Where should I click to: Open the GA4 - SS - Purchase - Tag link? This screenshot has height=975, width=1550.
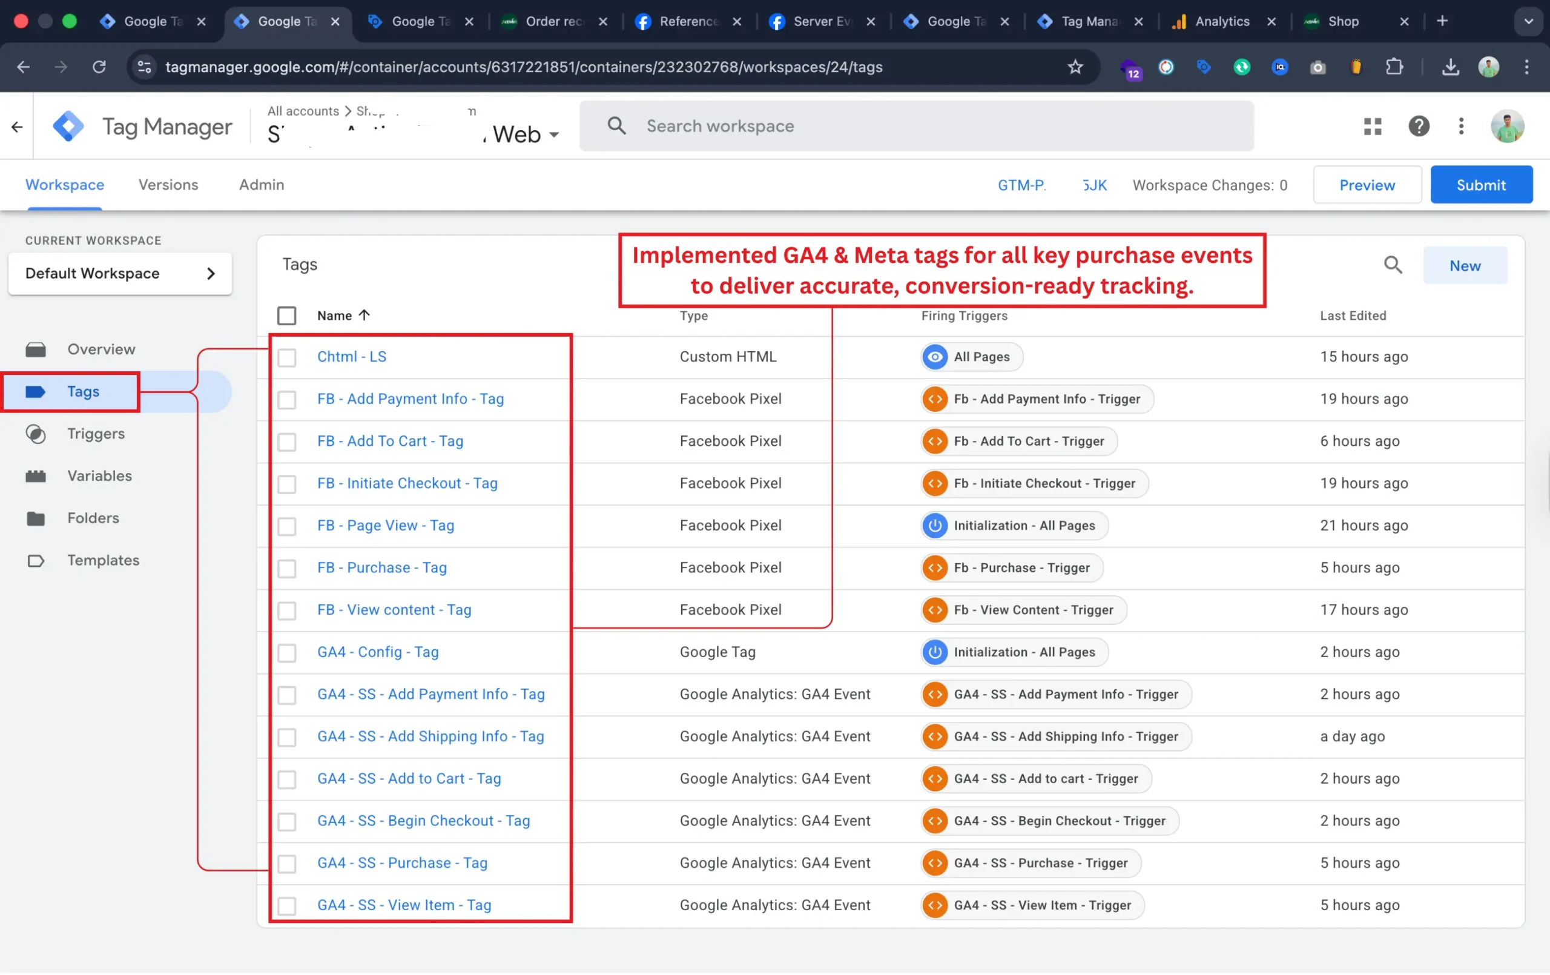point(401,863)
